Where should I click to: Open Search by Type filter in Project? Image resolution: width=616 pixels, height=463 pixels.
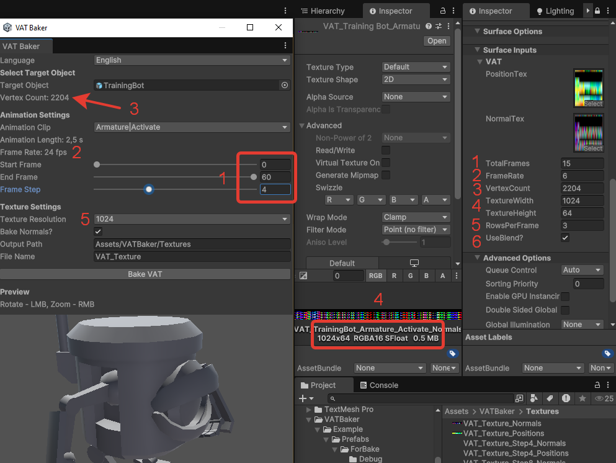[534, 398]
